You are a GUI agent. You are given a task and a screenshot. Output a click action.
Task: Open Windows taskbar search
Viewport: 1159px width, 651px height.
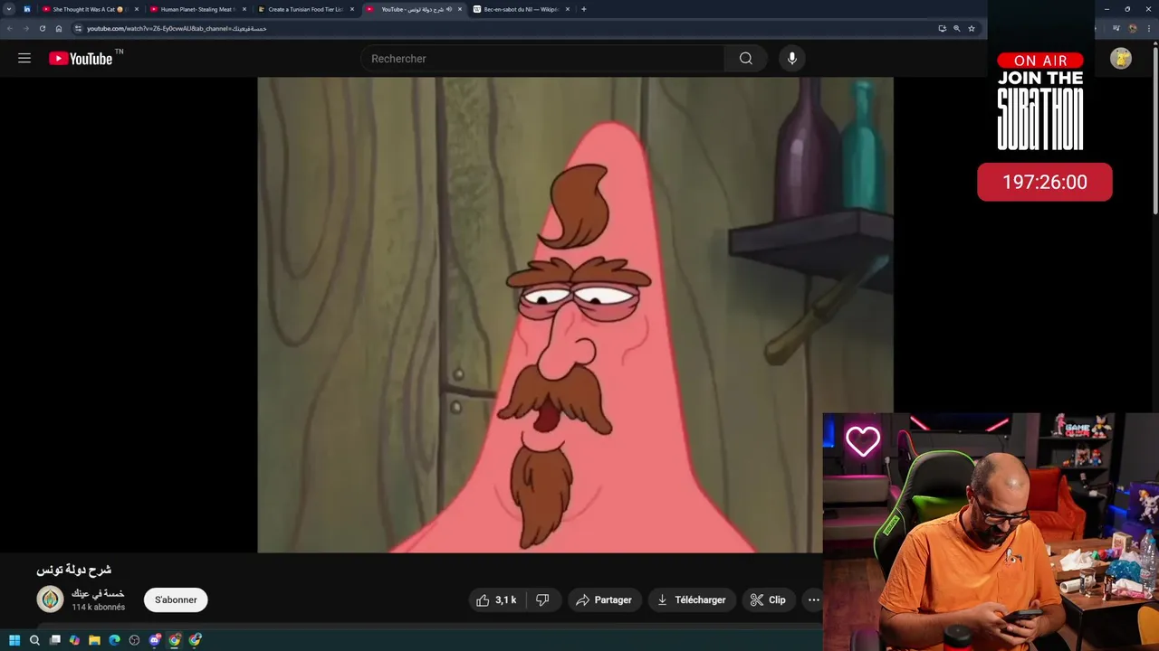point(34,640)
